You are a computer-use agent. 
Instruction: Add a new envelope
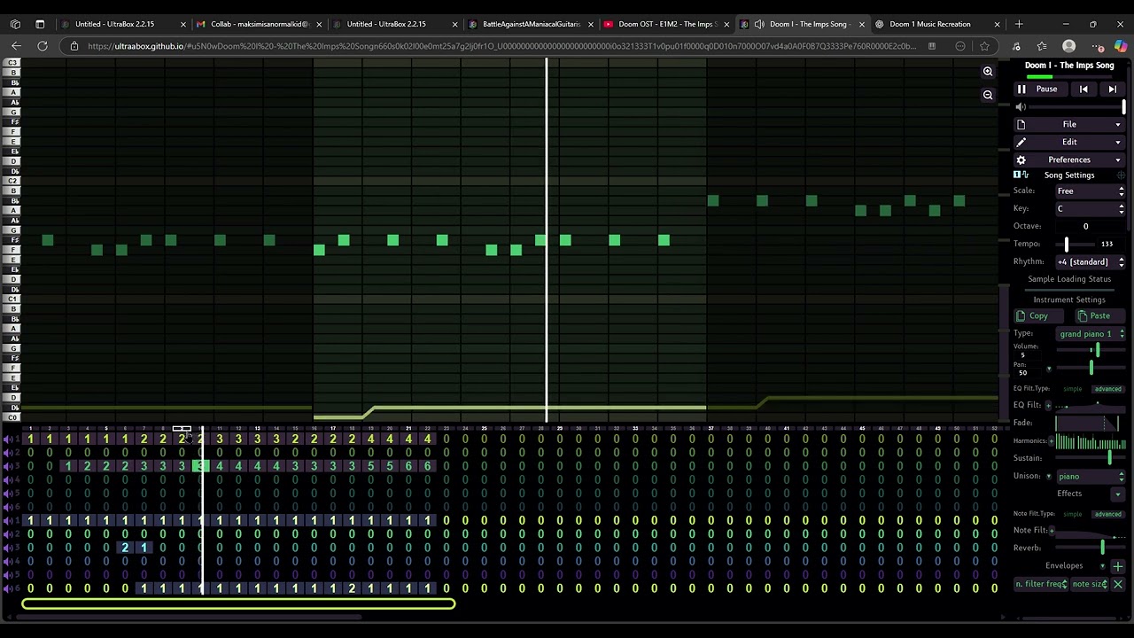[1118, 566]
